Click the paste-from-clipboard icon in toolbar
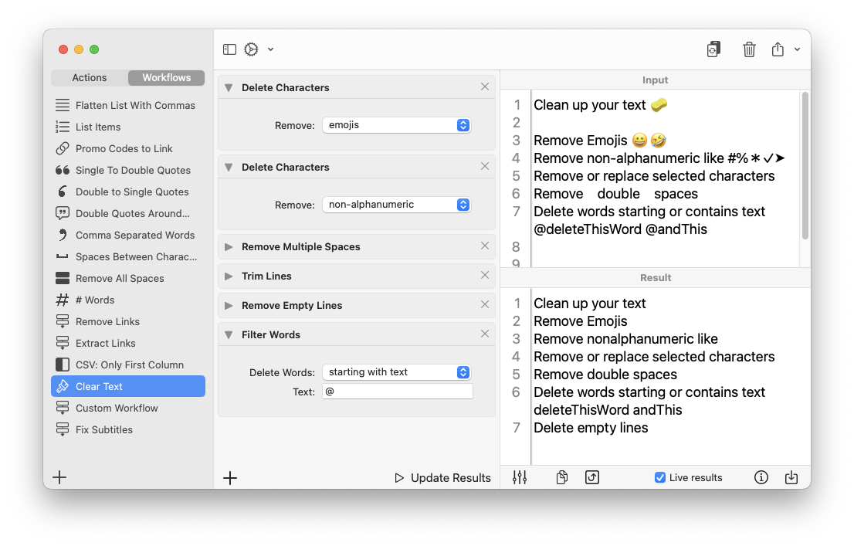Viewport: 854px width, 546px height. coord(713,49)
